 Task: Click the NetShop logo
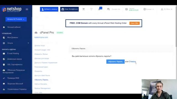pyautogui.click(x=12, y=9)
